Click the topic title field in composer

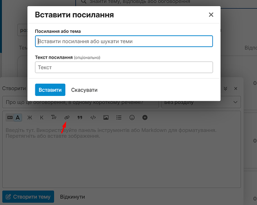[80, 102]
